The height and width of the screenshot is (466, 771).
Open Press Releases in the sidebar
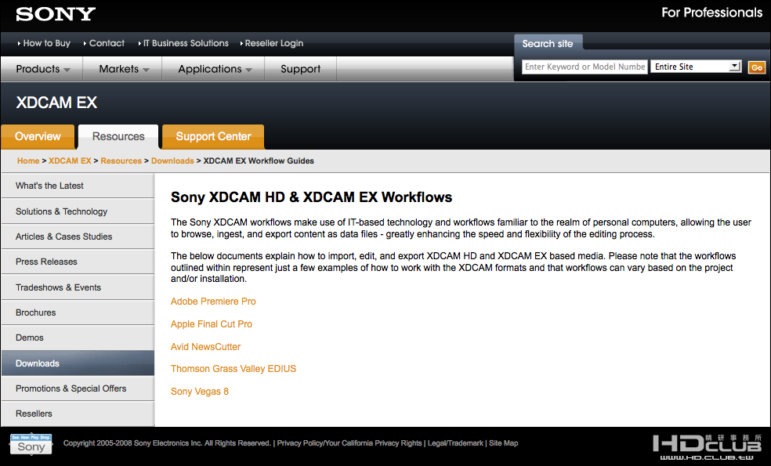click(78, 262)
